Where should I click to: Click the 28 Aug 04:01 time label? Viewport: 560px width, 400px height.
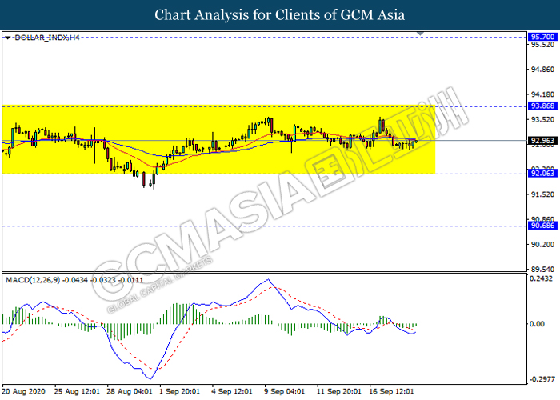(x=130, y=391)
